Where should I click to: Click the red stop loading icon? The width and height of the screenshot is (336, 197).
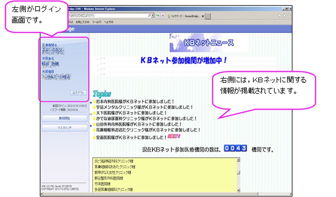163,16
